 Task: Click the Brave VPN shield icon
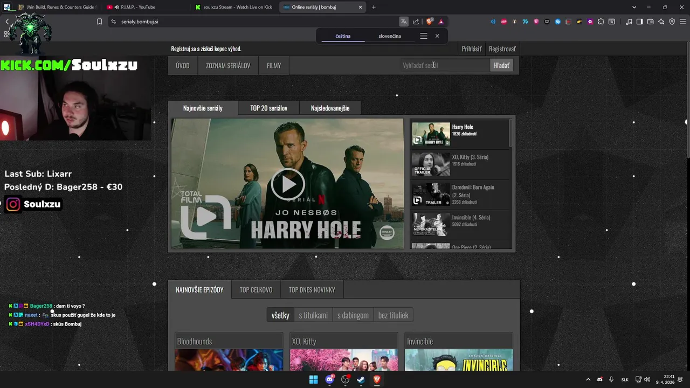tap(672, 22)
